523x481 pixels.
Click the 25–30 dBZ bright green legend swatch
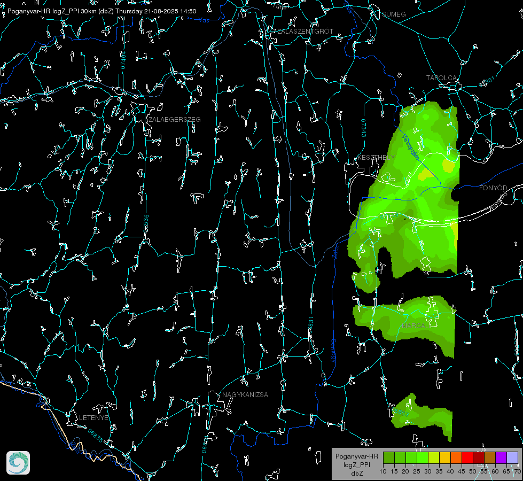[423, 458]
